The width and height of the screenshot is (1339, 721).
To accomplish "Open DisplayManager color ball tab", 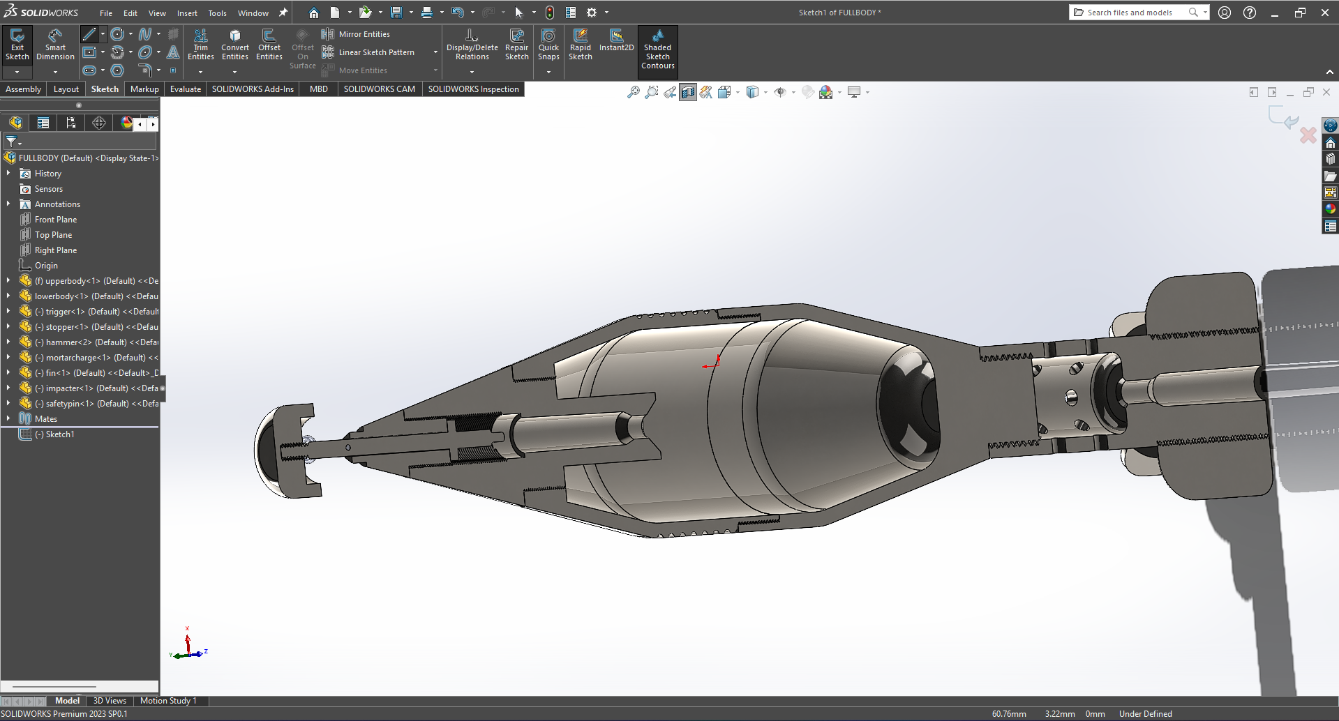I will (x=126, y=123).
